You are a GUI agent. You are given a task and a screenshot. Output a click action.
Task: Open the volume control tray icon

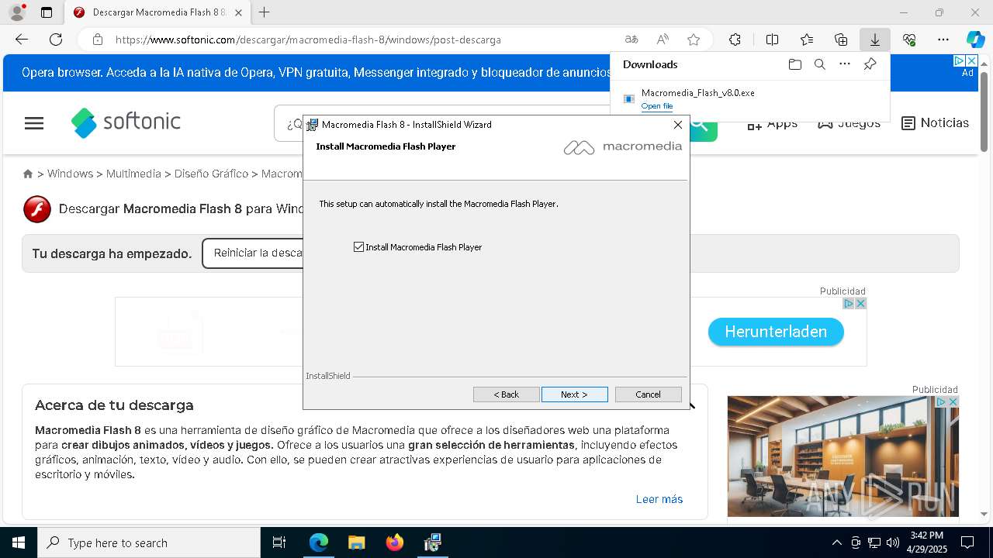pyautogui.click(x=893, y=542)
